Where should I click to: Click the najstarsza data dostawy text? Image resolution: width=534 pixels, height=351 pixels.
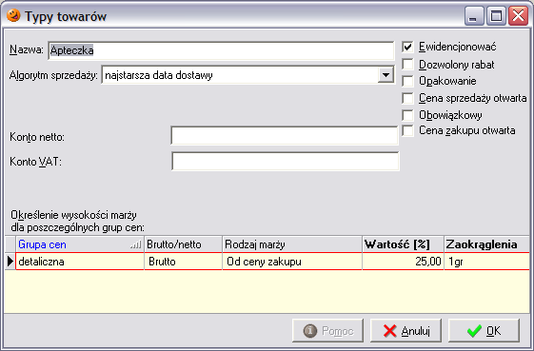159,75
